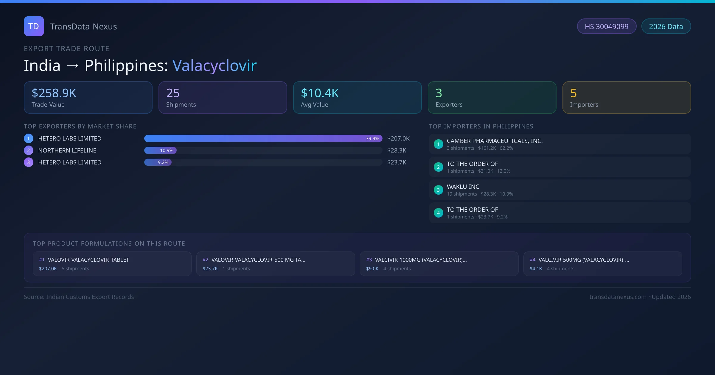
Task: Click green badge 2 in importers list
Action: coord(438,167)
